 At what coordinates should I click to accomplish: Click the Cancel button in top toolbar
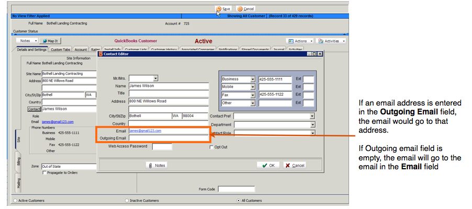pyautogui.click(x=245, y=9)
